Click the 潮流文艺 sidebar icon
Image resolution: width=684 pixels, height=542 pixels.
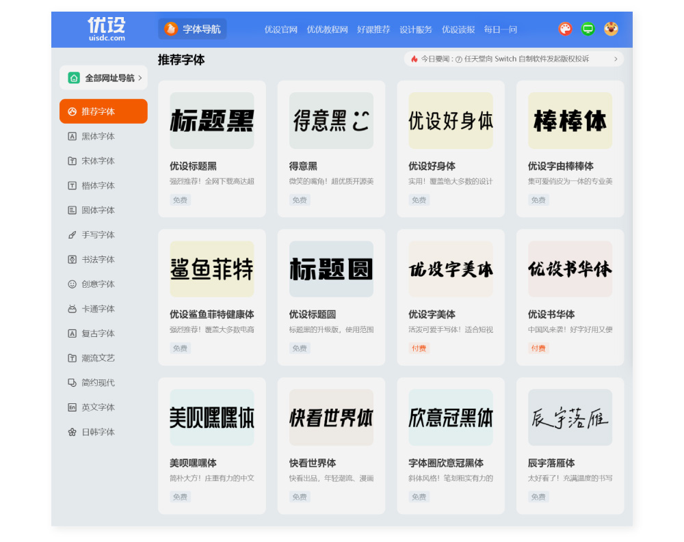click(72, 358)
